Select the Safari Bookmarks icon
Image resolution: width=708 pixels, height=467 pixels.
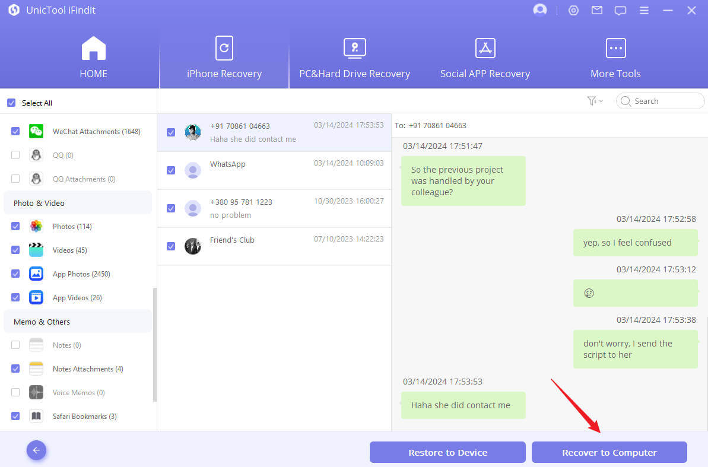(x=36, y=416)
